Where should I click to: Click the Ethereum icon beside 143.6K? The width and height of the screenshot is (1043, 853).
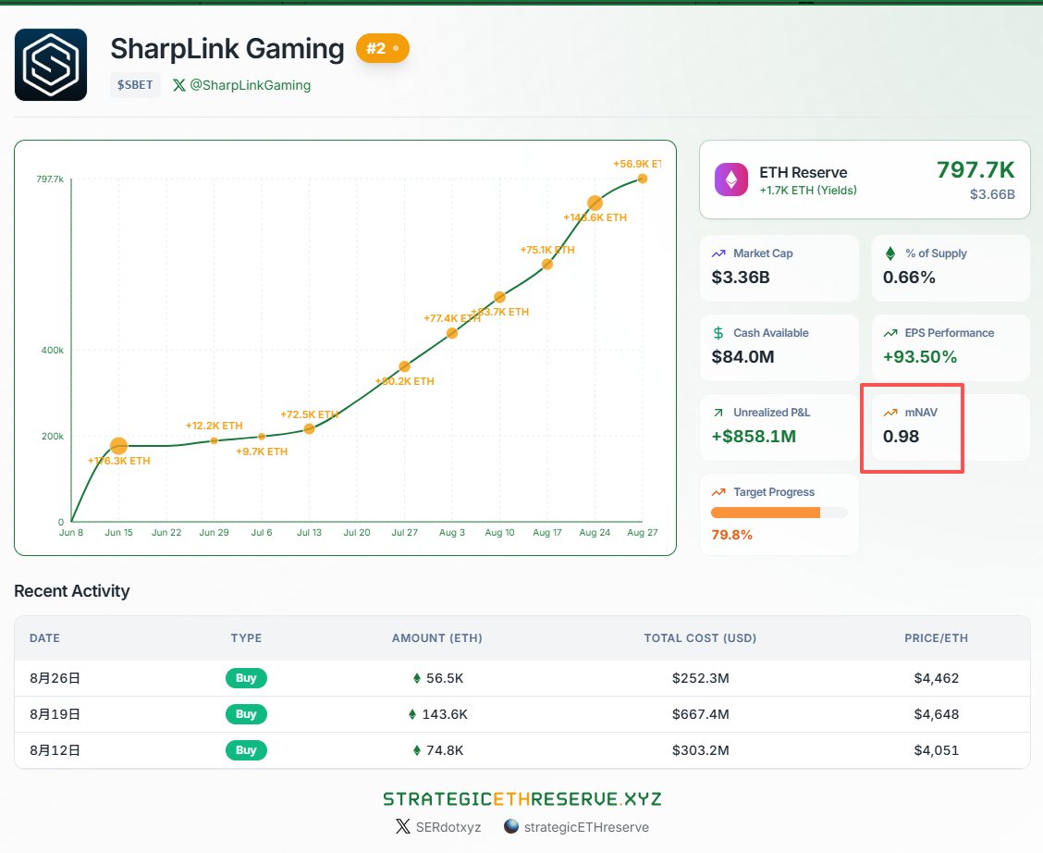(x=412, y=714)
